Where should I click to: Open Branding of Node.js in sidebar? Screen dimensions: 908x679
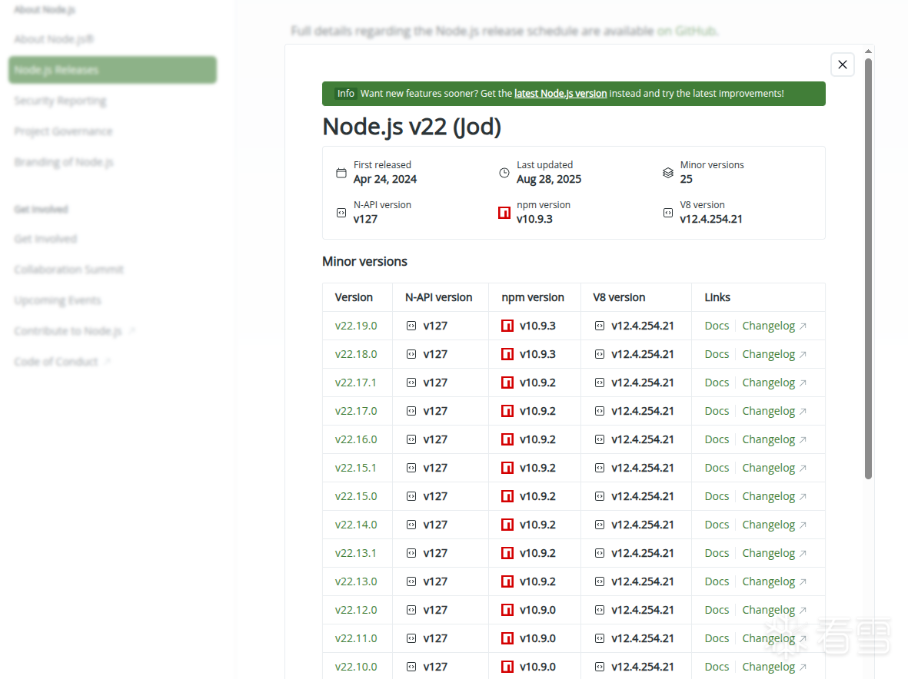pyautogui.click(x=64, y=162)
